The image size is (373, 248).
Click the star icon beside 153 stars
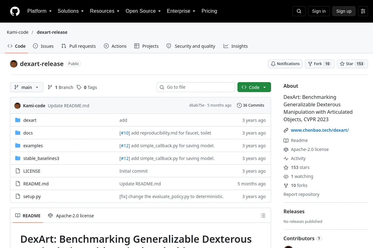coord(286,167)
